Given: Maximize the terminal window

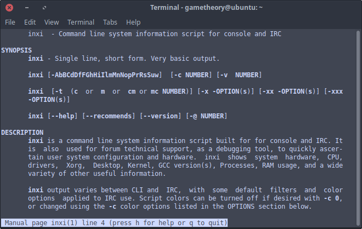Looking at the screenshot, I should [x=44, y=8].
